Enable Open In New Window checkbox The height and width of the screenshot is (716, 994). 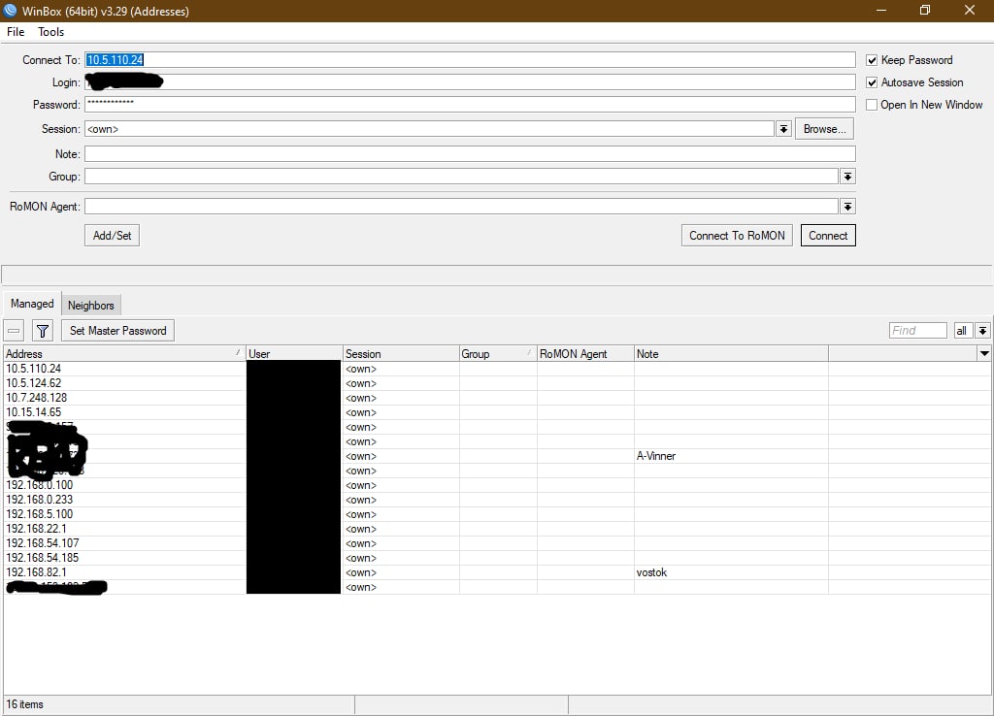[x=872, y=105]
